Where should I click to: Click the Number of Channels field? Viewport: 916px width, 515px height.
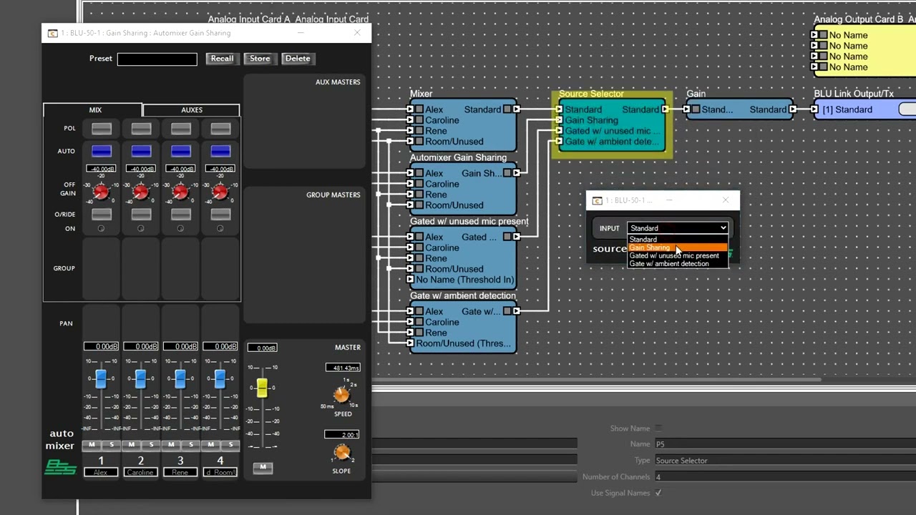pyautogui.click(x=785, y=476)
